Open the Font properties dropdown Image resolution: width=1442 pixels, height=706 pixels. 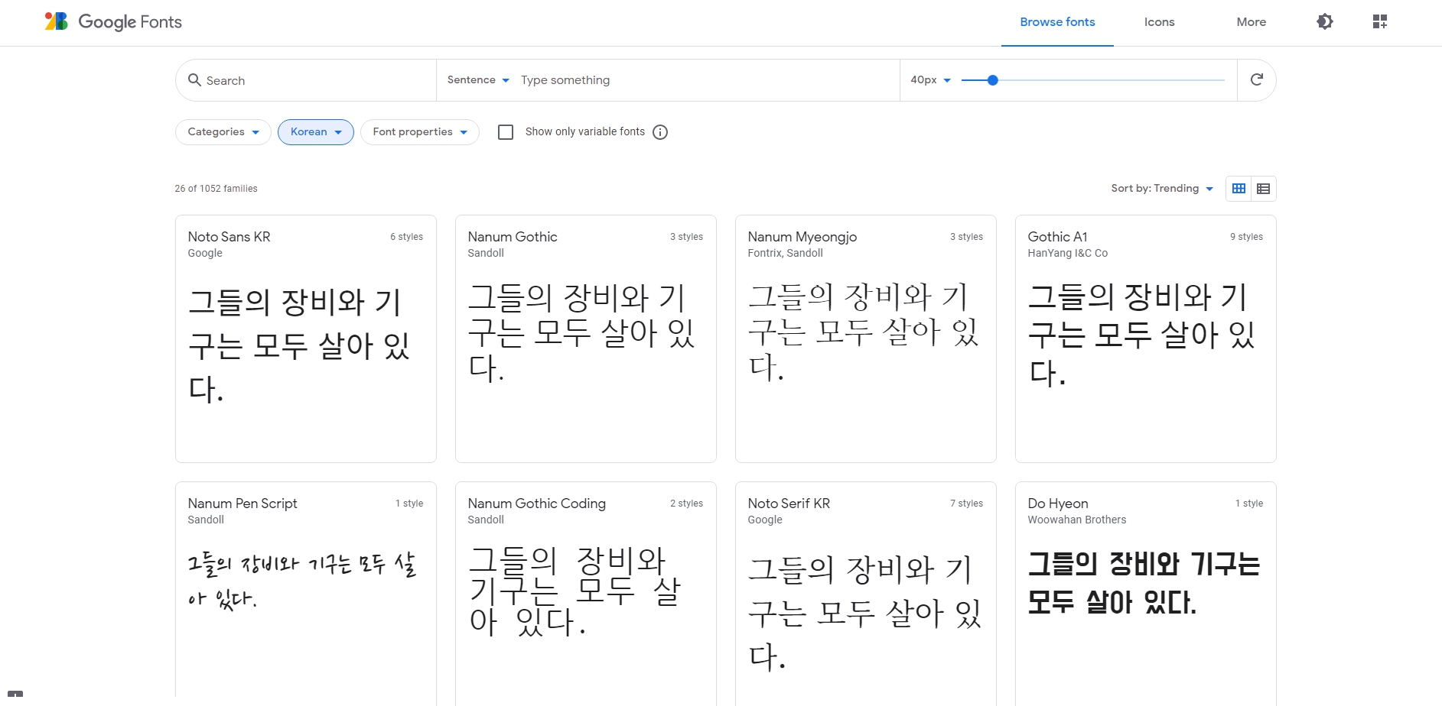pos(419,132)
